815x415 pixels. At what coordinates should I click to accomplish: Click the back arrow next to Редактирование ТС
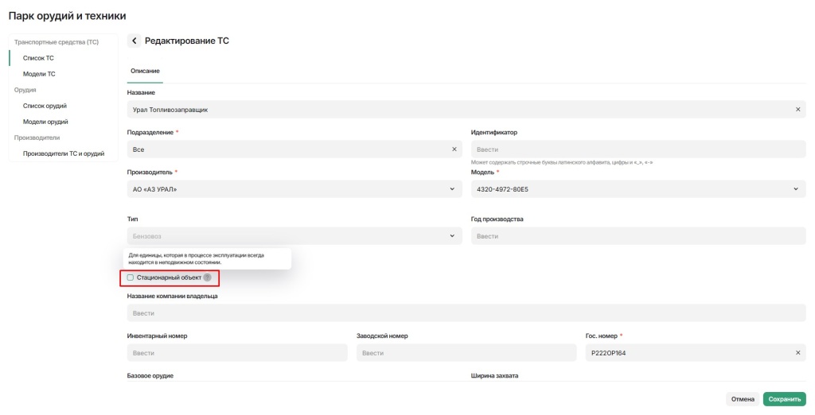click(x=135, y=41)
